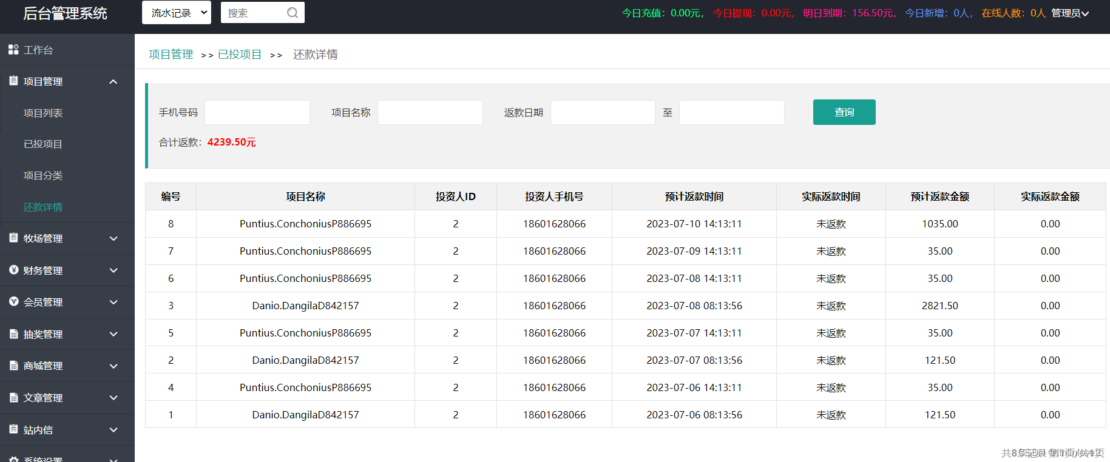Open the 流水记录 dropdown

point(177,13)
